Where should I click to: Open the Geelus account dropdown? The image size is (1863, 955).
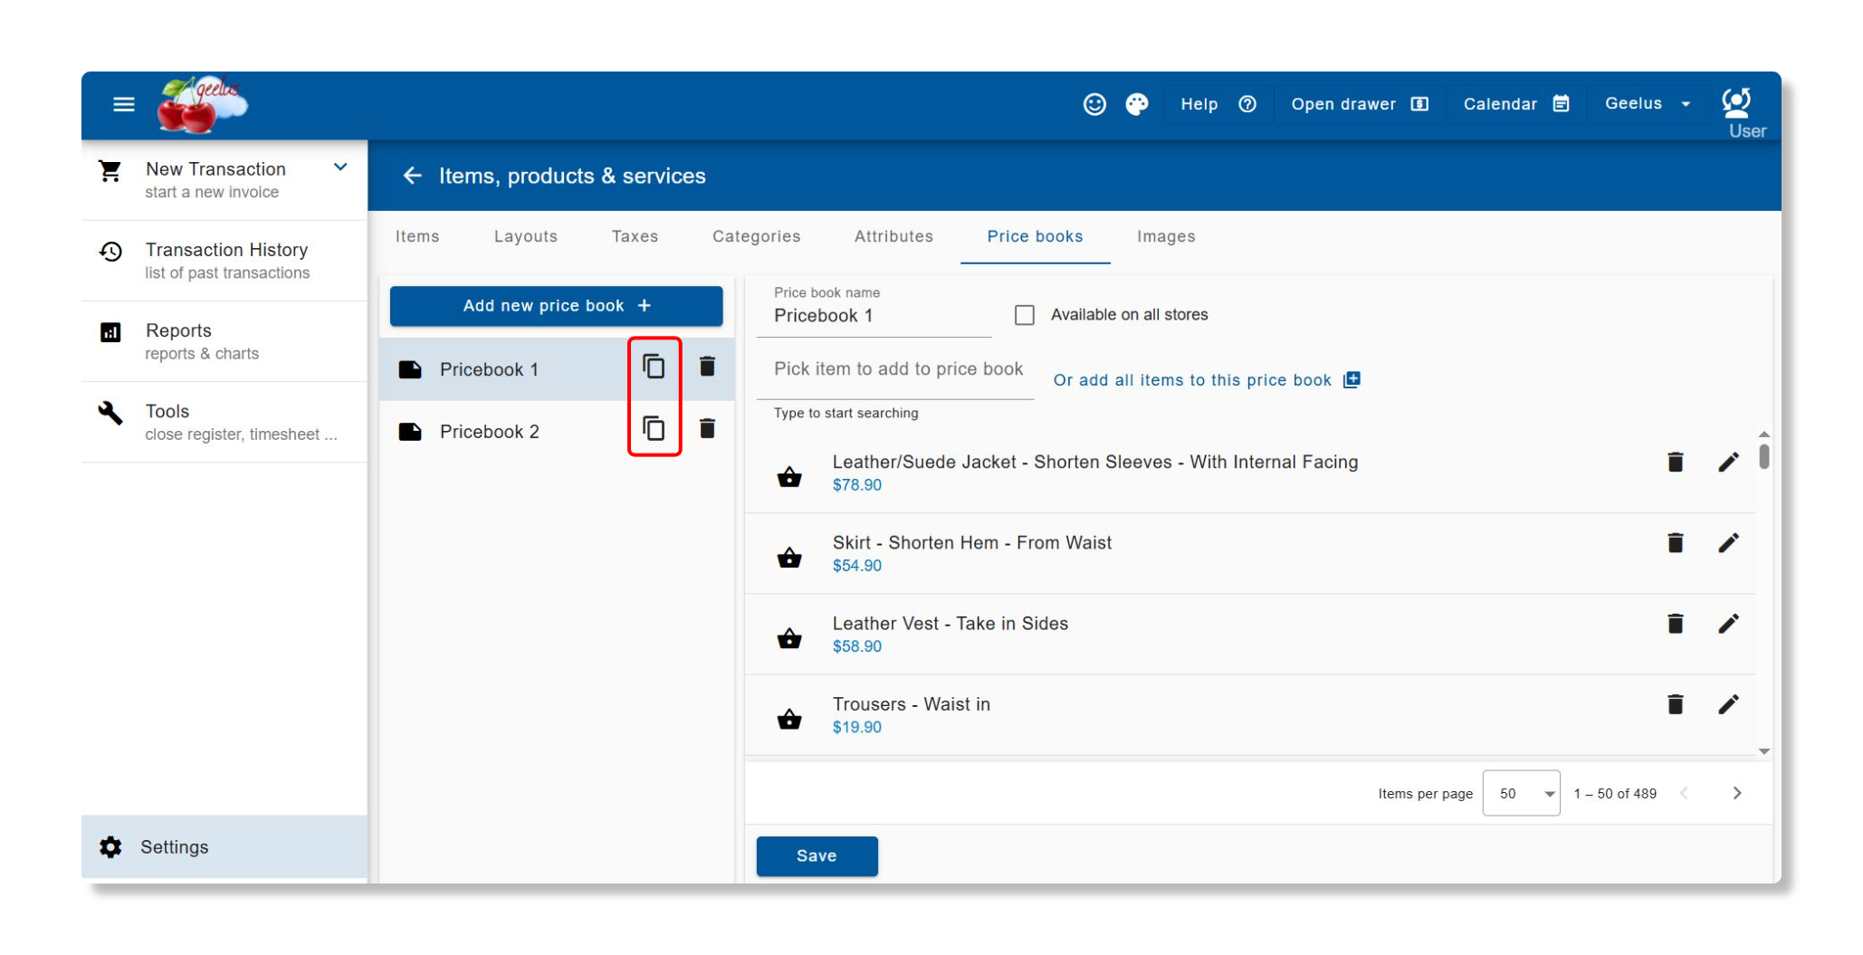pyautogui.click(x=1647, y=104)
